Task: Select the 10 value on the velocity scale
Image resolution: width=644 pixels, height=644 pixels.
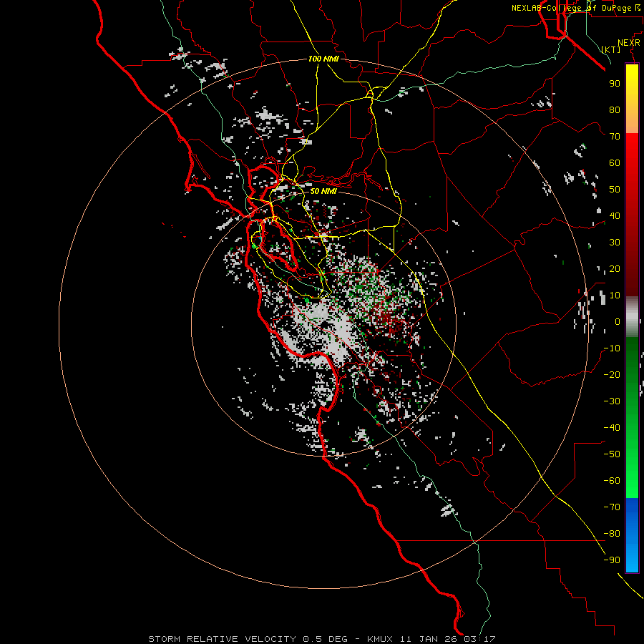Action: pyautogui.click(x=615, y=296)
